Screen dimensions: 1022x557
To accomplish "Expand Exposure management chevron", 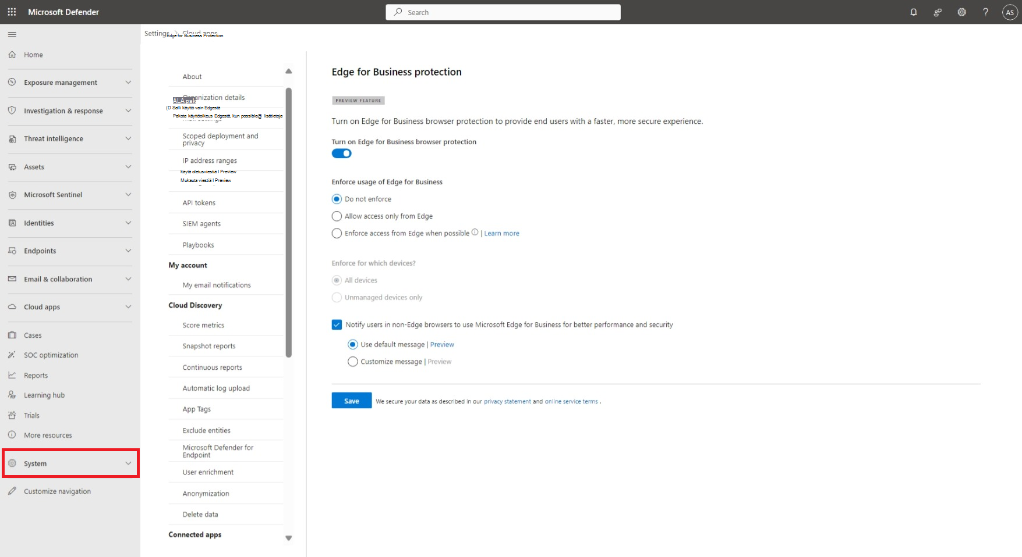I will (x=128, y=83).
